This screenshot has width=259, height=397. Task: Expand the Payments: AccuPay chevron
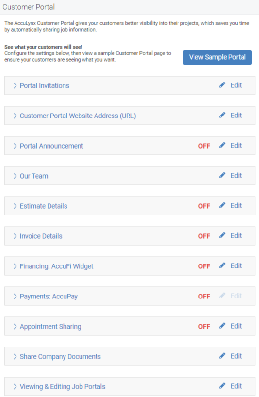pyautogui.click(x=15, y=296)
